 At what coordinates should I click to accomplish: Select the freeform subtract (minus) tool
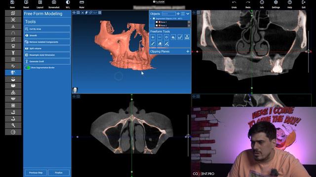click(x=159, y=37)
